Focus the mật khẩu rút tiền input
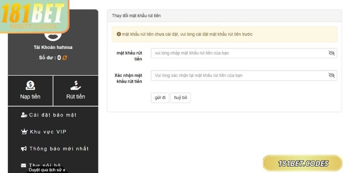This screenshot has height=173, width=346. pyautogui.click(x=244, y=53)
